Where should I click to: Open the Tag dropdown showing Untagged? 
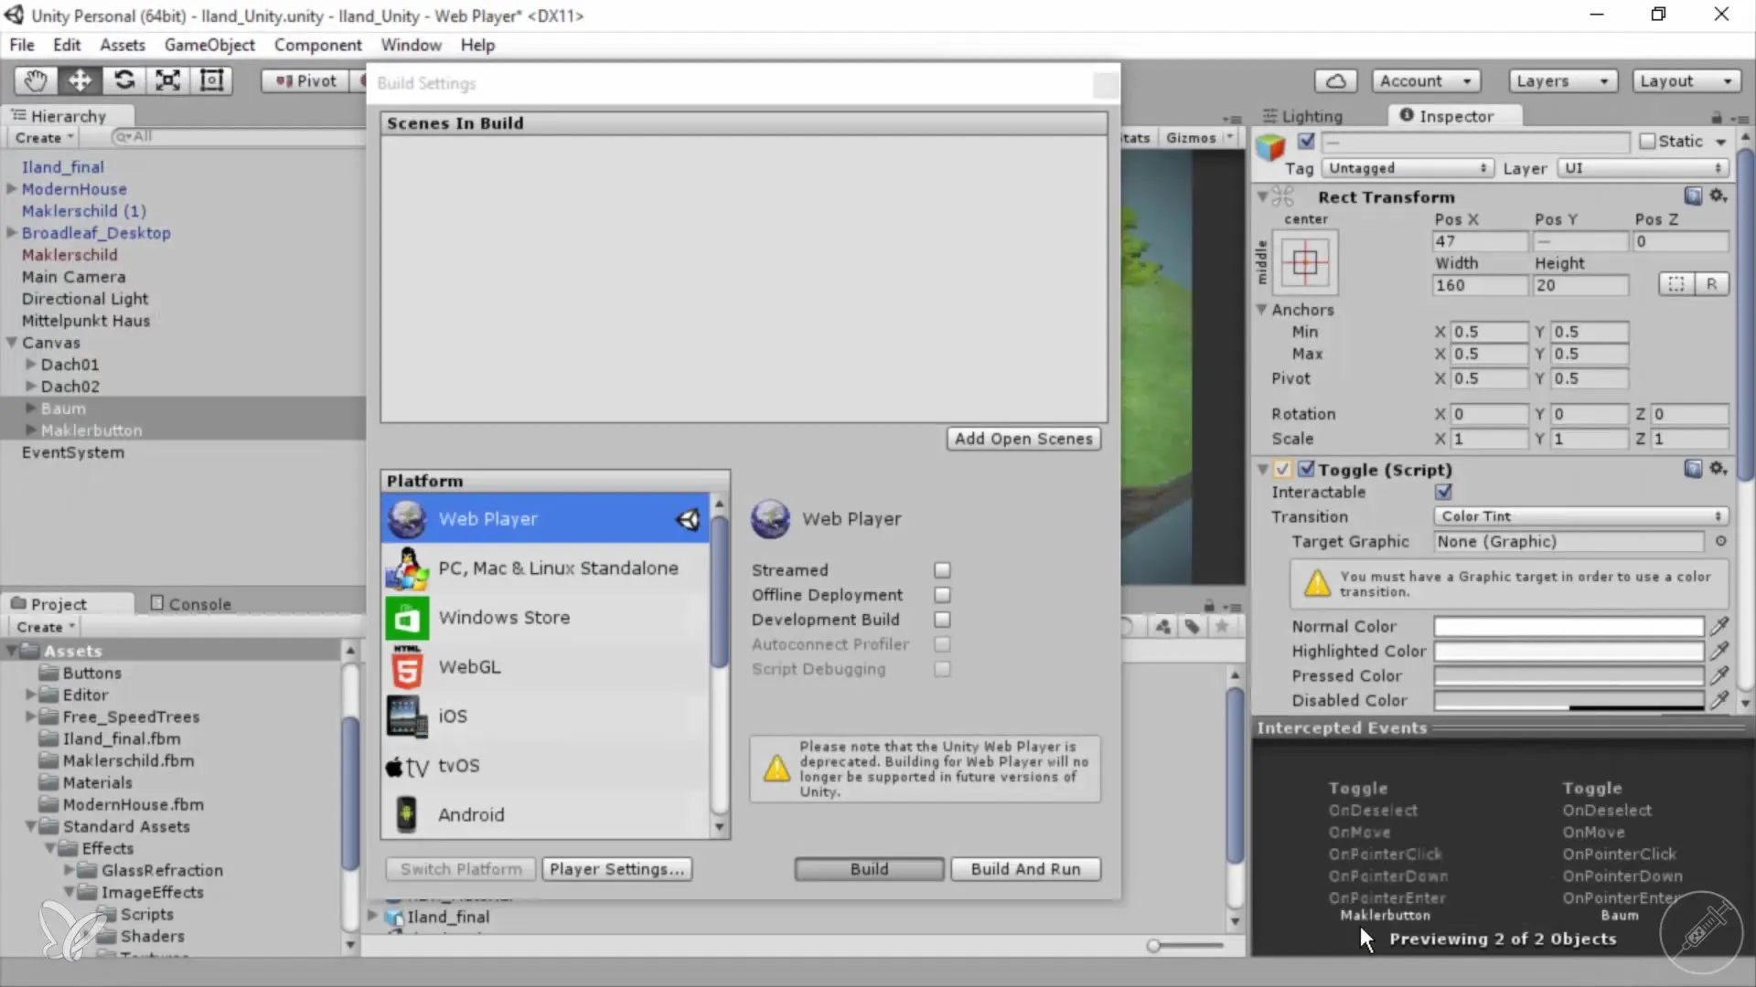coord(1407,168)
